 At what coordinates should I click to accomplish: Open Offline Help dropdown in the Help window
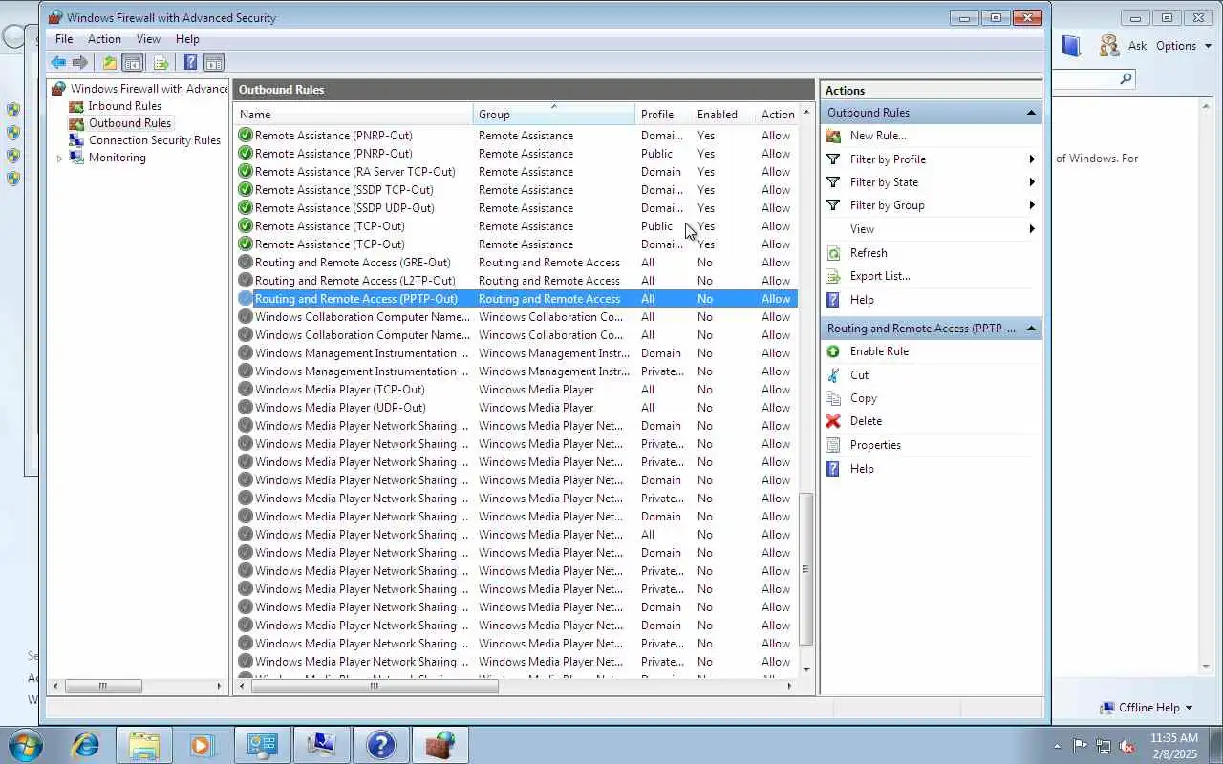pos(1147,708)
